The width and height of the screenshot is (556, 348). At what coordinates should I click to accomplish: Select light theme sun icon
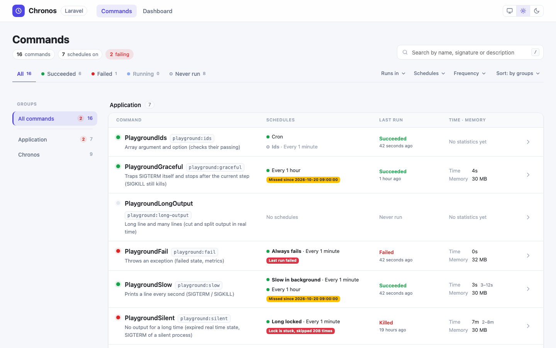pyautogui.click(x=523, y=11)
